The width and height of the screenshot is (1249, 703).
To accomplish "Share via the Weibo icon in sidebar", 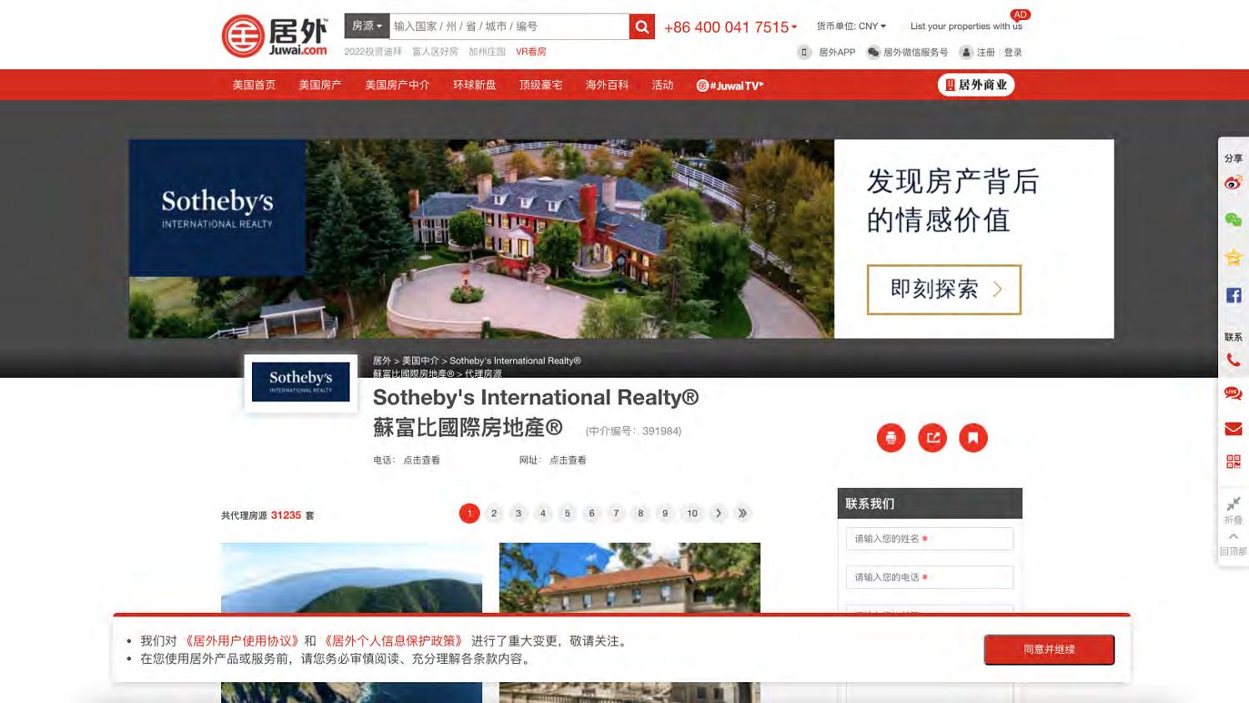I will coord(1233,183).
